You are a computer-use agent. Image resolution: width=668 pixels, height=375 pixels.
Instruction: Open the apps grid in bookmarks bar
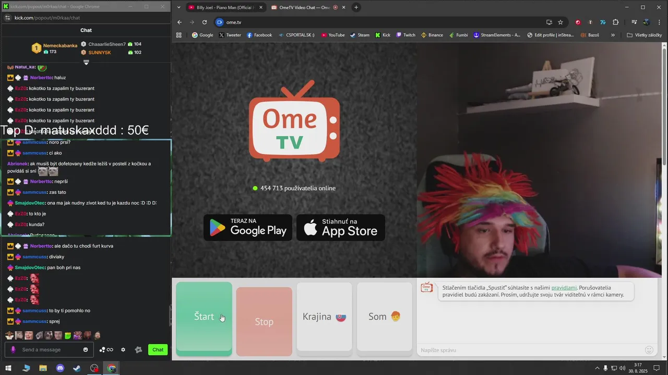click(179, 35)
